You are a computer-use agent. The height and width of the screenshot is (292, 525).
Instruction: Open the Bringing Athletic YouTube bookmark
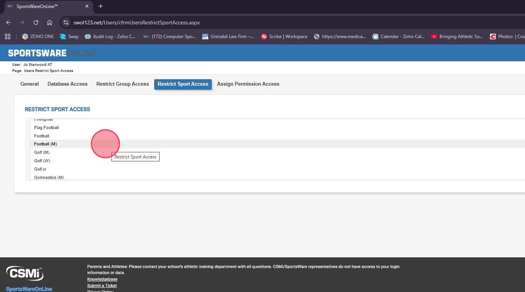pos(457,36)
